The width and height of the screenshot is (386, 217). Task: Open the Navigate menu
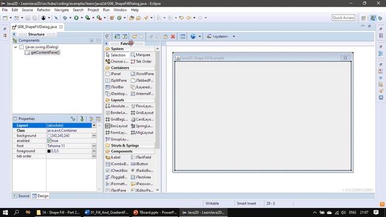click(62, 10)
